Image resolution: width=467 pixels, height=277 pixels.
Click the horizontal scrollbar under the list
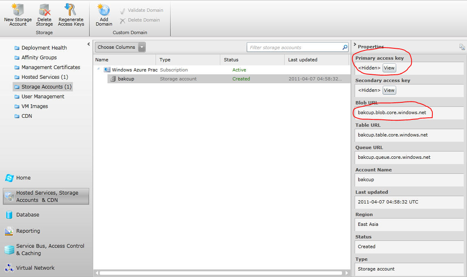[x=221, y=273]
